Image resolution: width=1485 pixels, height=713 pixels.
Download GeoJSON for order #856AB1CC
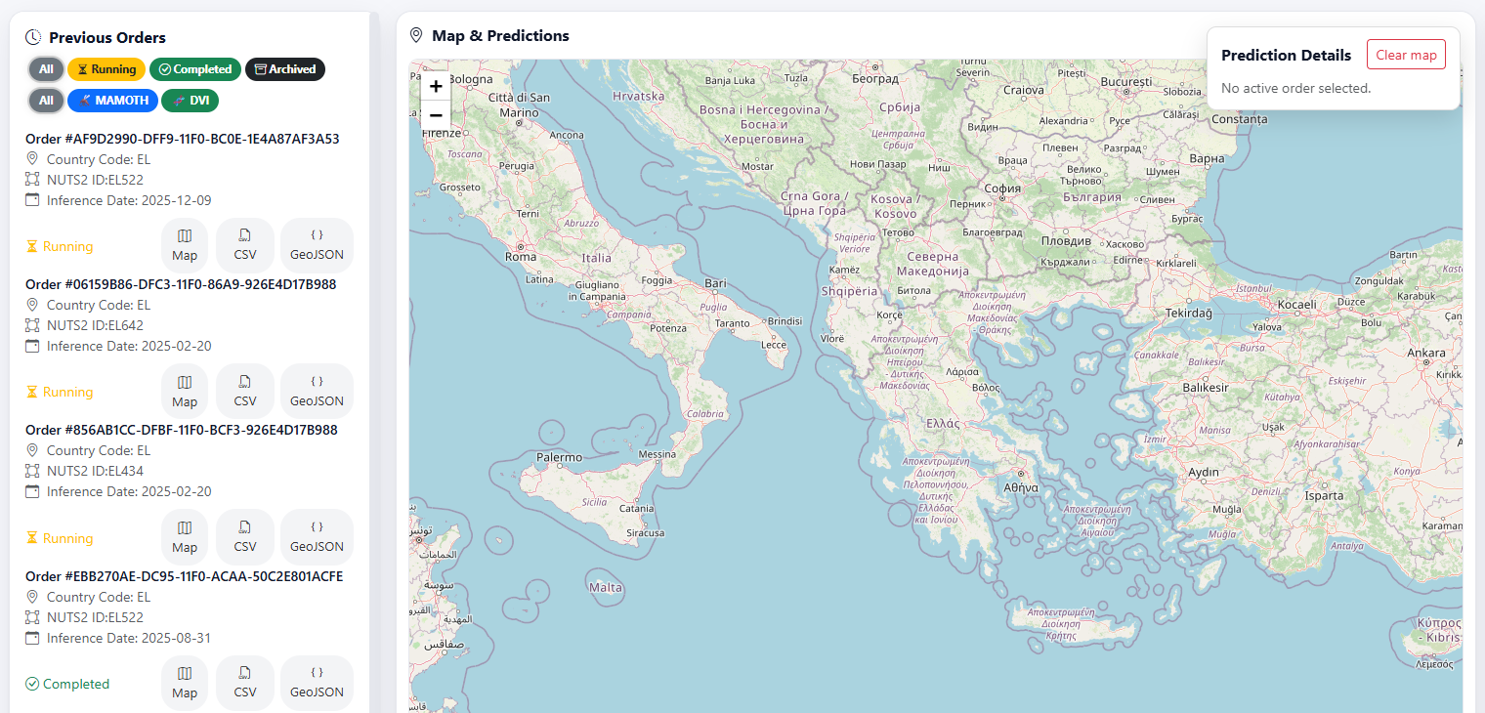[x=317, y=537]
